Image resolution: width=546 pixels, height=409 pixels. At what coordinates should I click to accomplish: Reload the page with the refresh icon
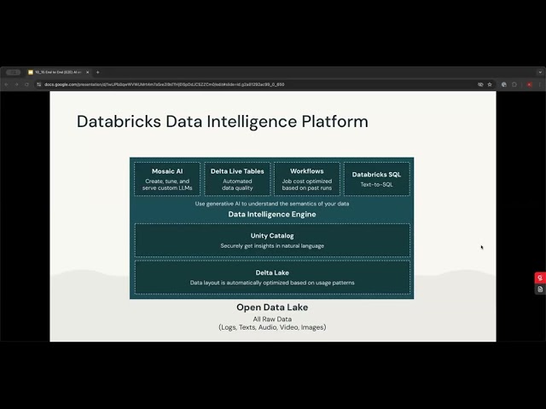coord(26,84)
